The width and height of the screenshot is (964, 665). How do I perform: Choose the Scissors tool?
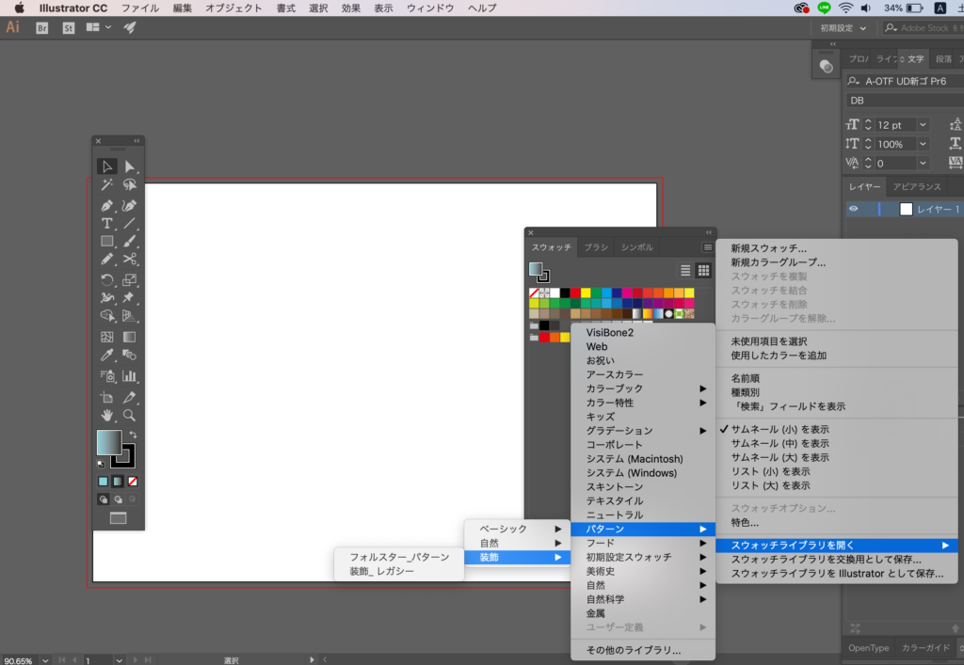click(x=130, y=259)
